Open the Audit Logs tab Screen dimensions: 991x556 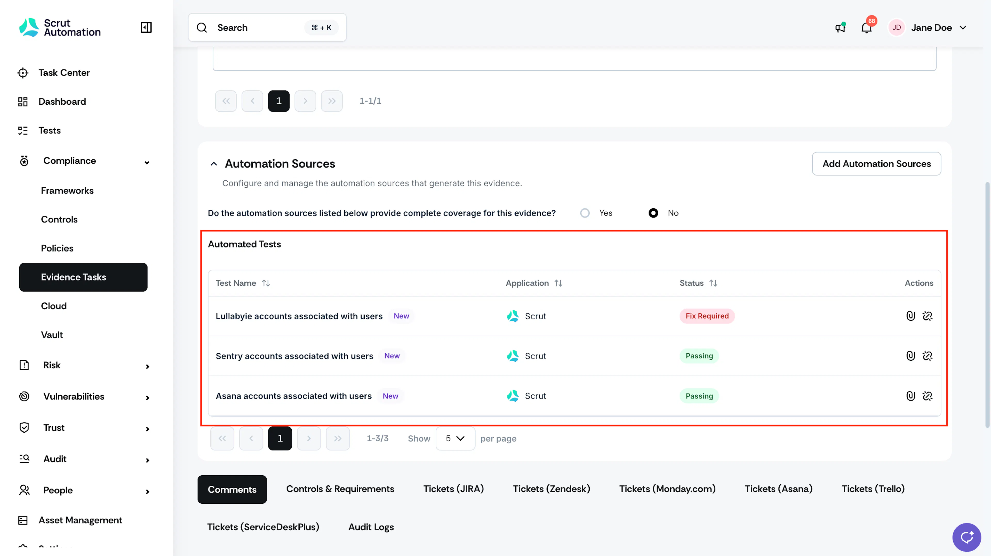pos(371,527)
